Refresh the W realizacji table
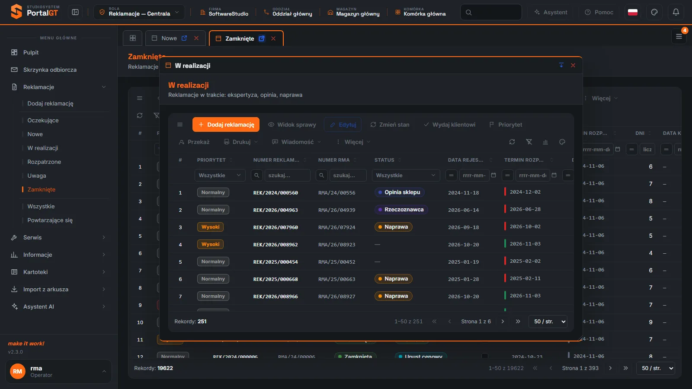This screenshot has width=692, height=389. pyautogui.click(x=512, y=142)
